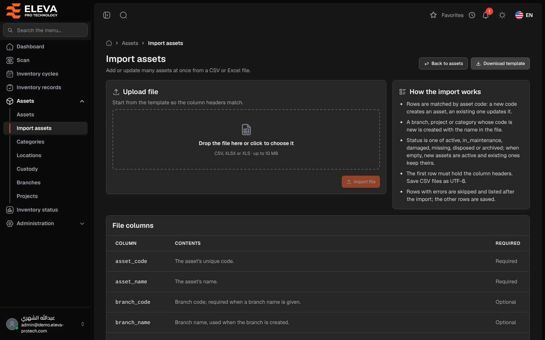The width and height of the screenshot is (545, 340).
Task: Open Inventory cycles menu item
Action: pos(45,74)
